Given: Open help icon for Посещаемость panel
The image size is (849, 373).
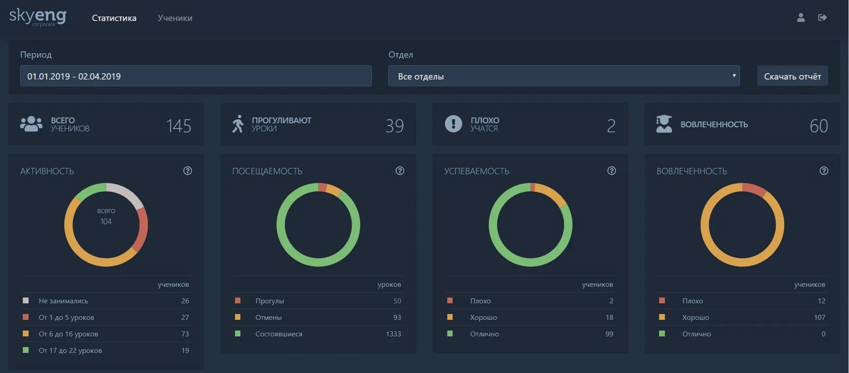Looking at the screenshot, I should tap(400, 171).
